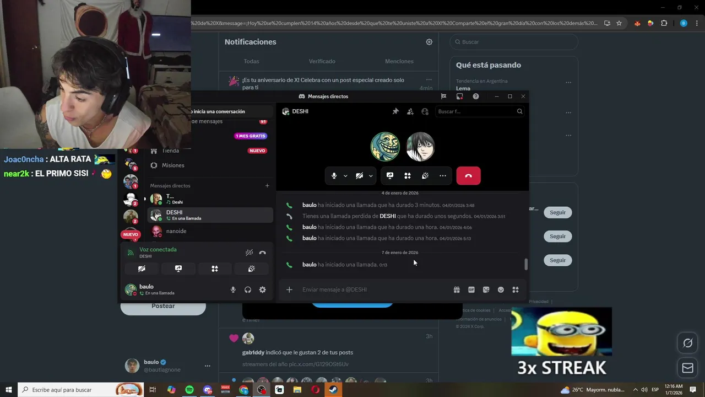Open more call options ellipsis
This screenshot has height=397, width=705.
click(x=443, y=176)
